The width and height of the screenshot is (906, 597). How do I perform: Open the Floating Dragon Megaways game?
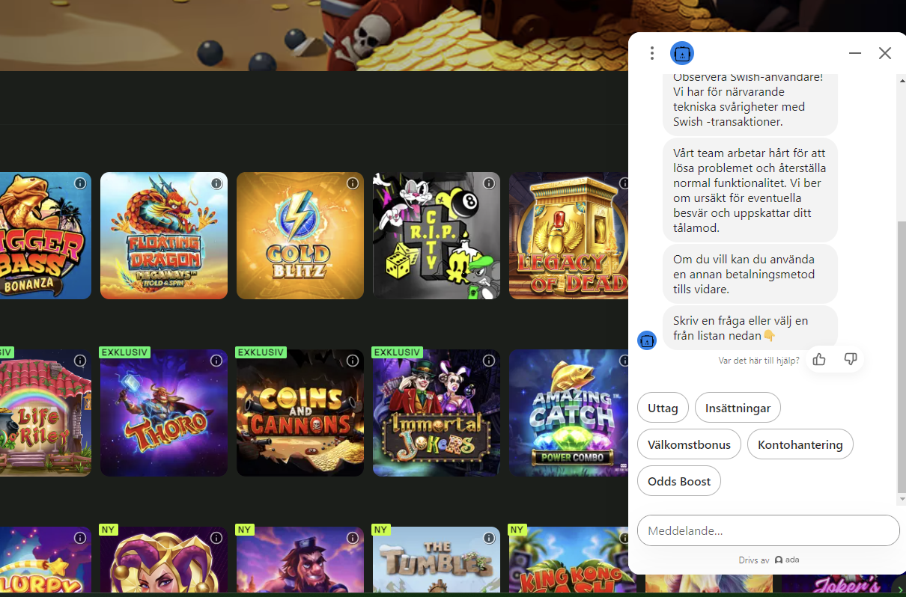[x=164, y=236]
